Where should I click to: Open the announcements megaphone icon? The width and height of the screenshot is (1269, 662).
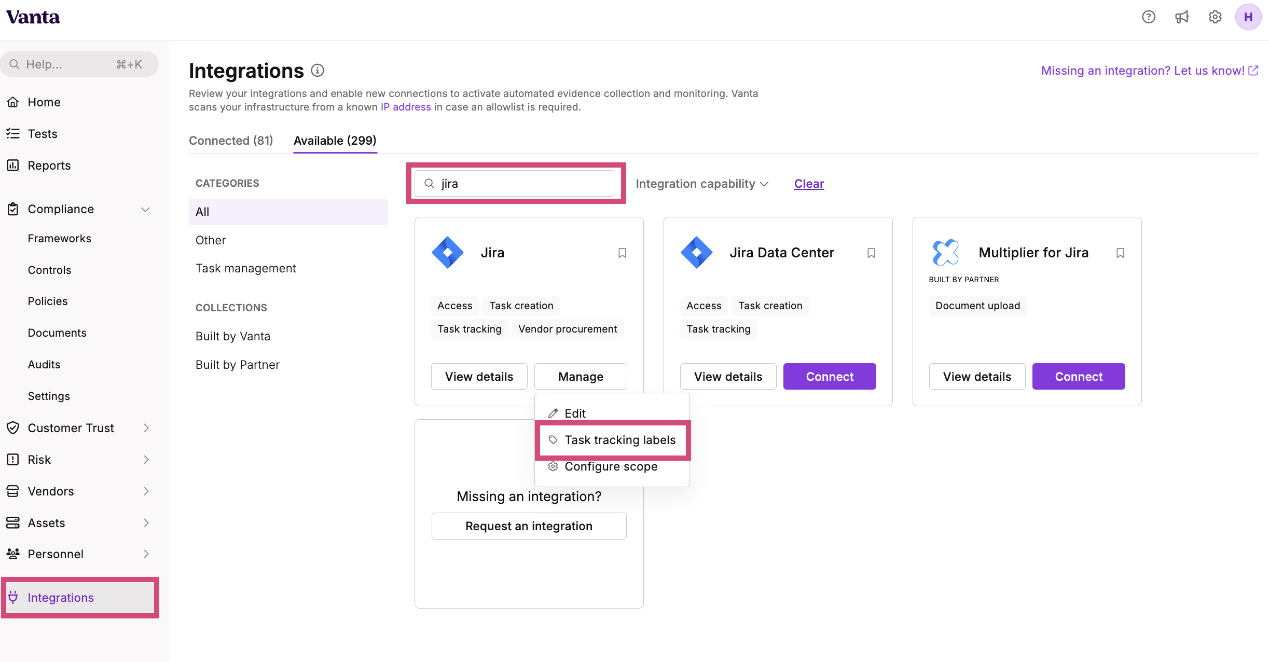coord(1182,17)
